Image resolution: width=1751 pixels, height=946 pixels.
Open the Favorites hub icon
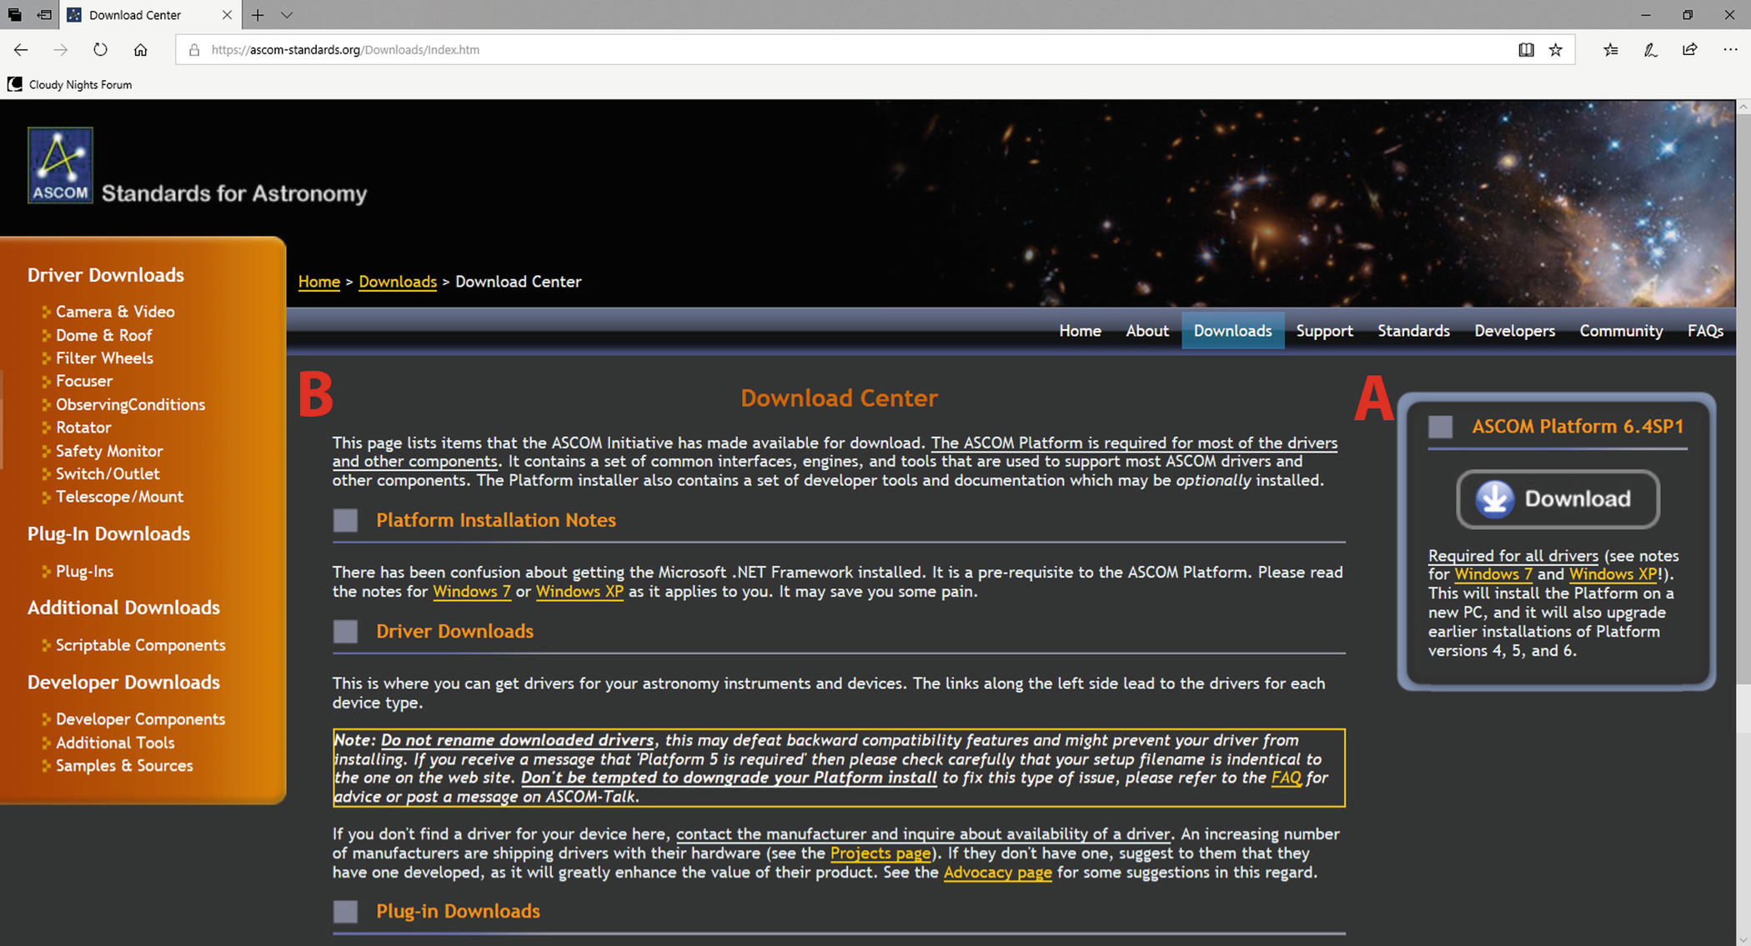click(1610, 50)
